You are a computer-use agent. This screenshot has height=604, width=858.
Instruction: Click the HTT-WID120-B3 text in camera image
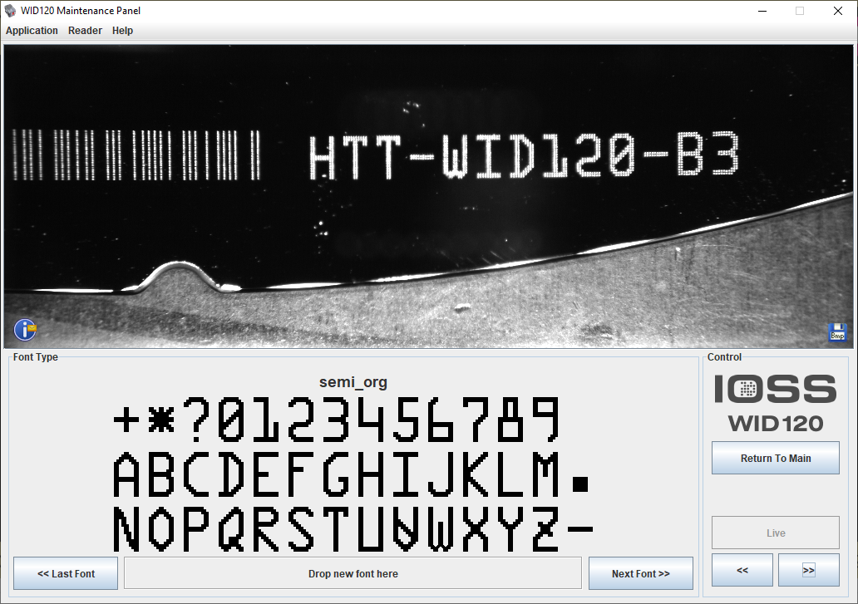click(x=524, y=156)
